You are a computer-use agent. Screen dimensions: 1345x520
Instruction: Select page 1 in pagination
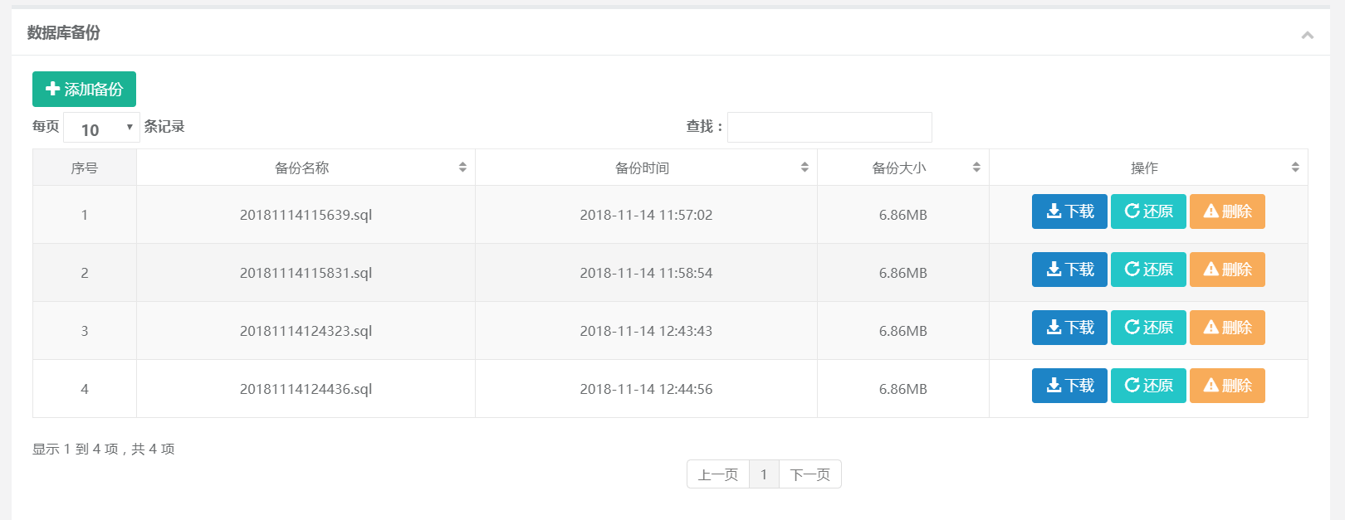764,474
